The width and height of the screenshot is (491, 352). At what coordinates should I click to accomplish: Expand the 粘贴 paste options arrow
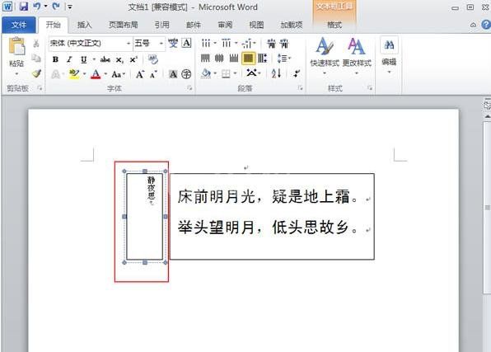(x=16, y=74)
